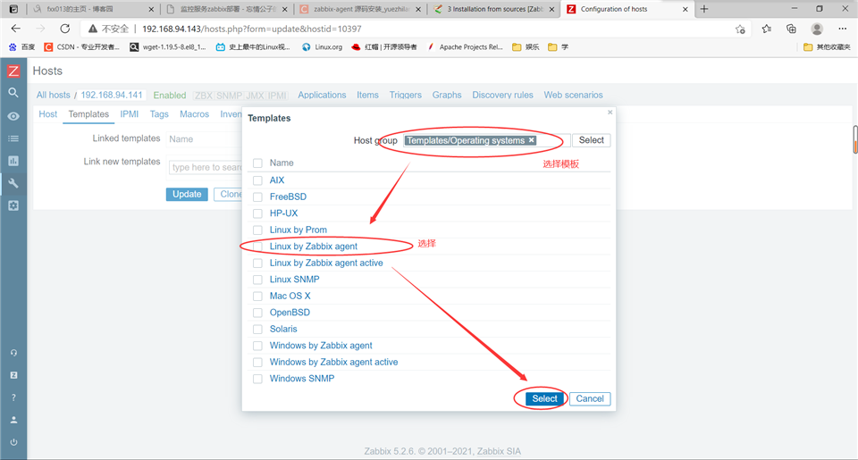The height and width of the screenshot is (460, 858).
Task: Open the Discovery rules link
Action: [502, 95]
